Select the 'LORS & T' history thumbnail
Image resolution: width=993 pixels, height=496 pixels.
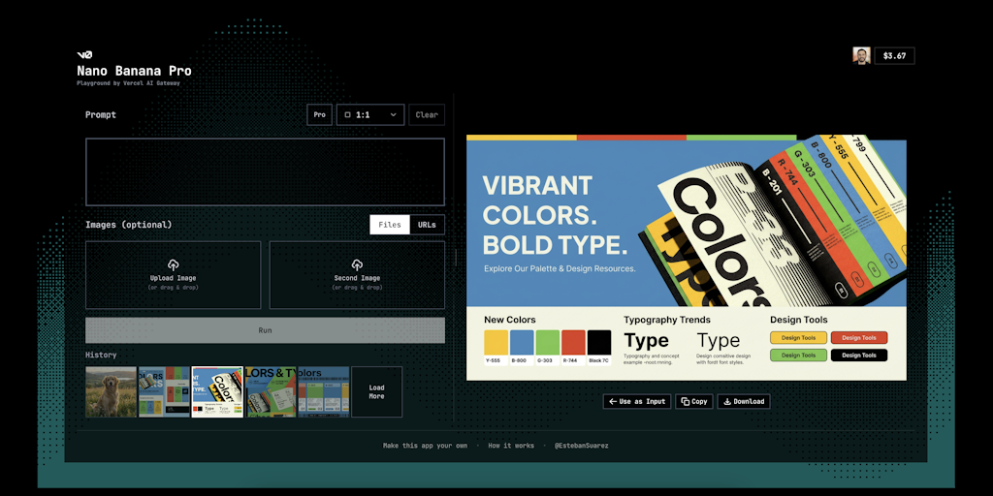coord(271,391)
